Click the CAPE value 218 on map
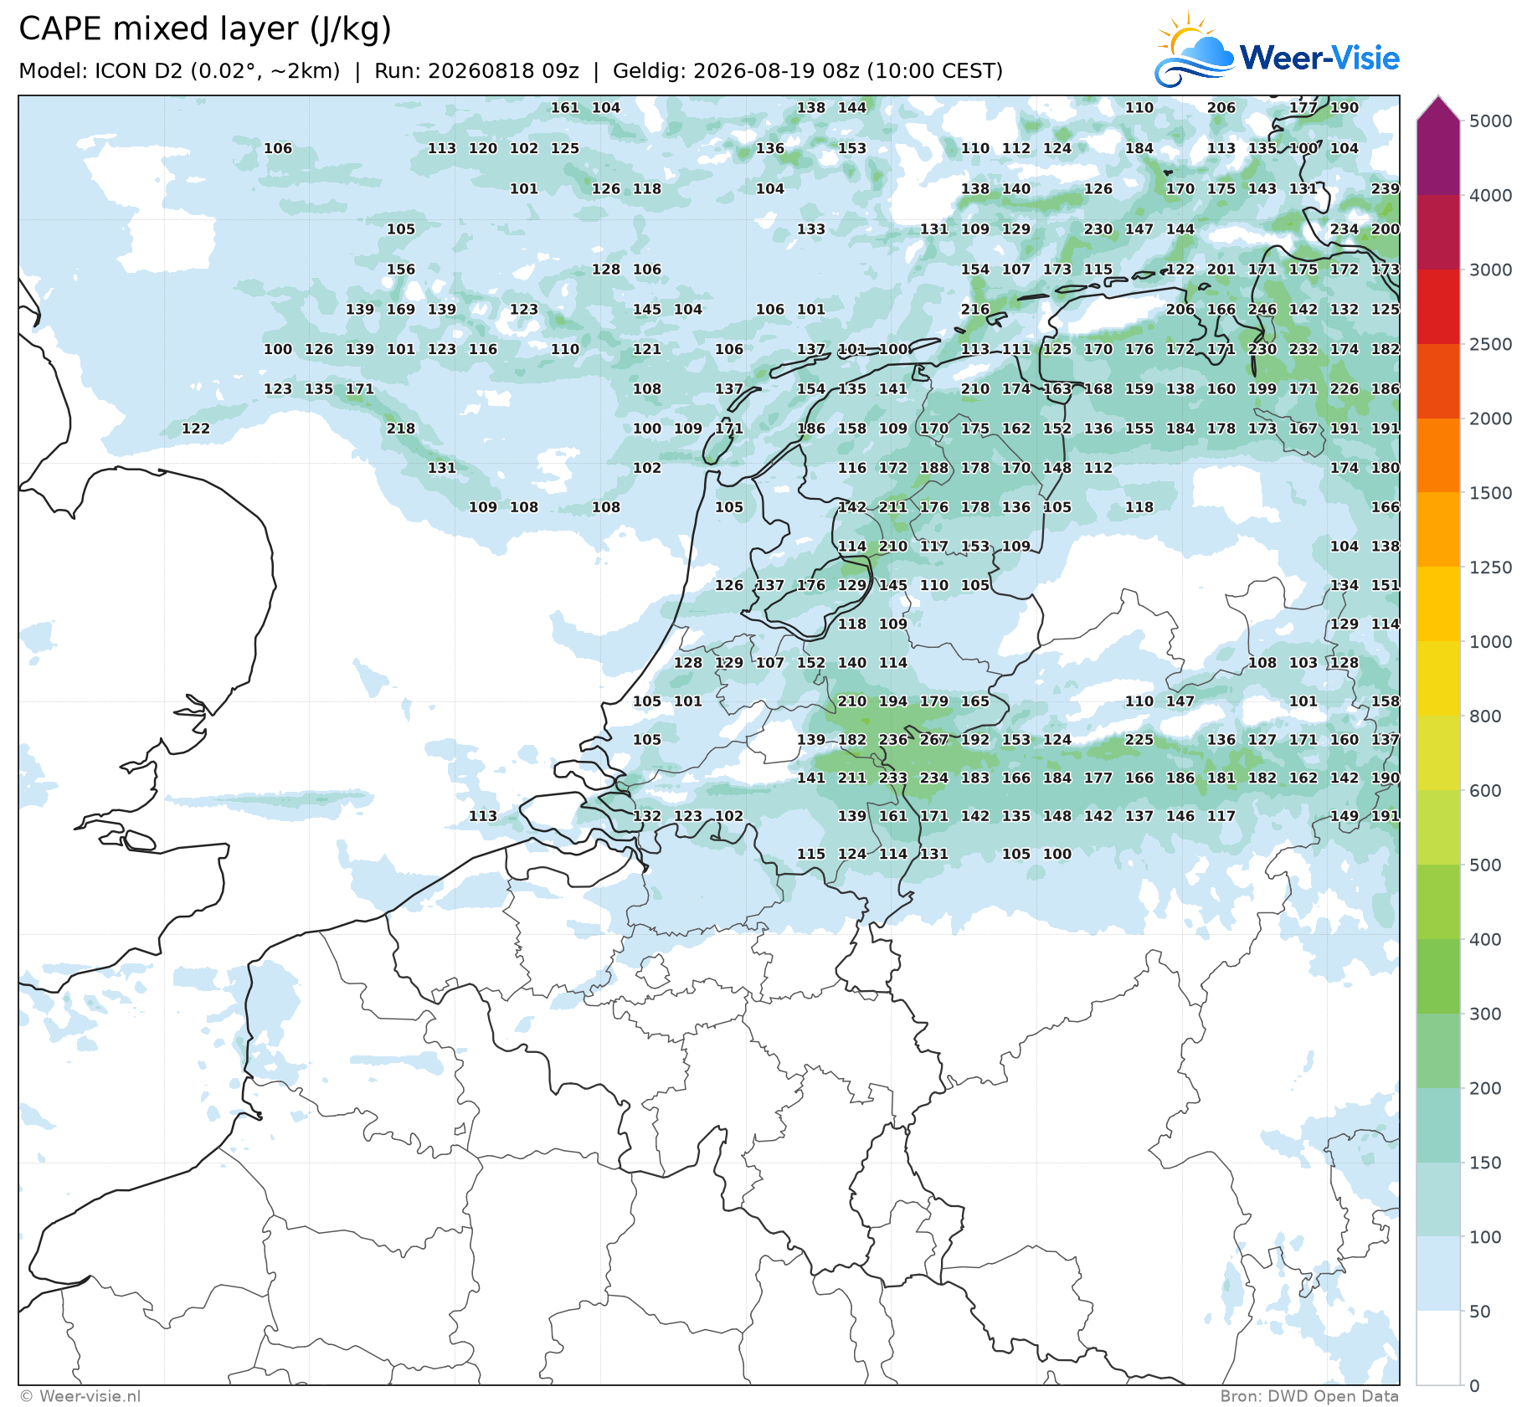The image size is (1527, 1407). point(400,429)
